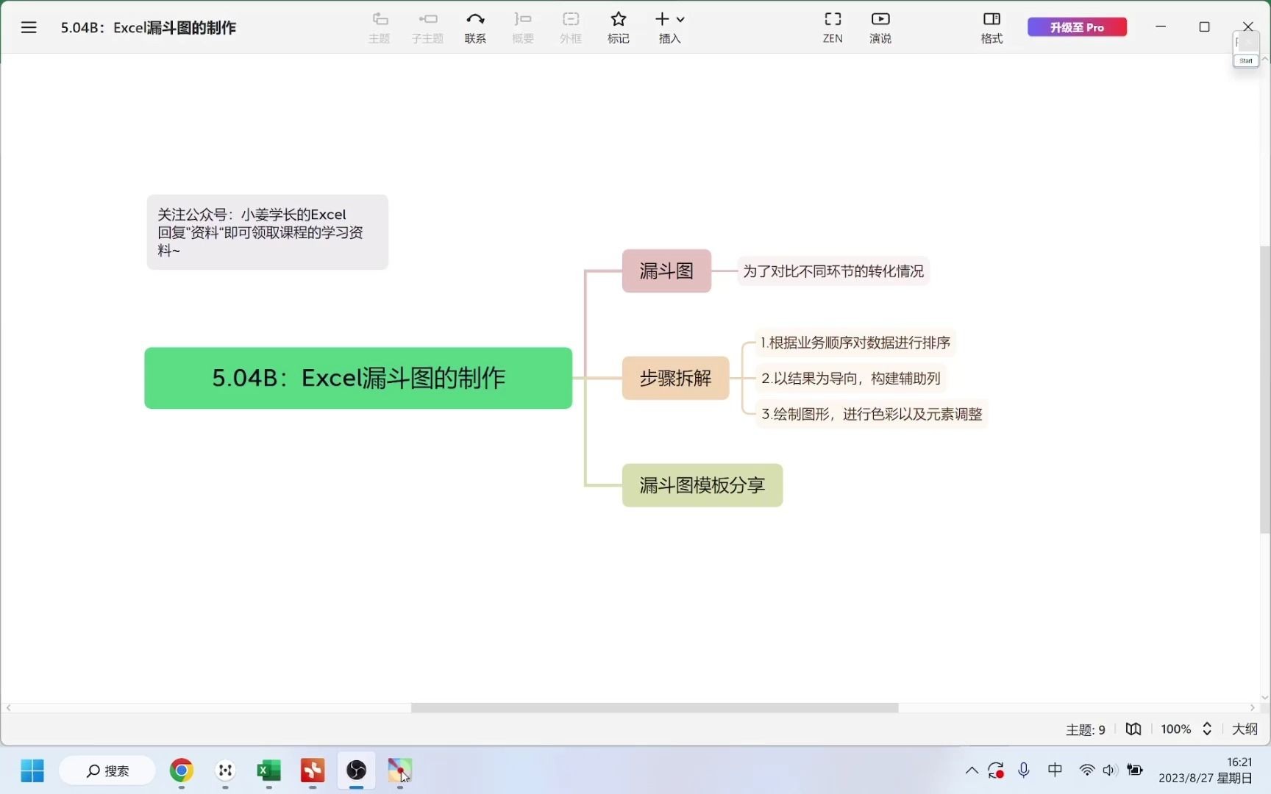Open the panda icon app on taskbar

click(x=225, y=770)
